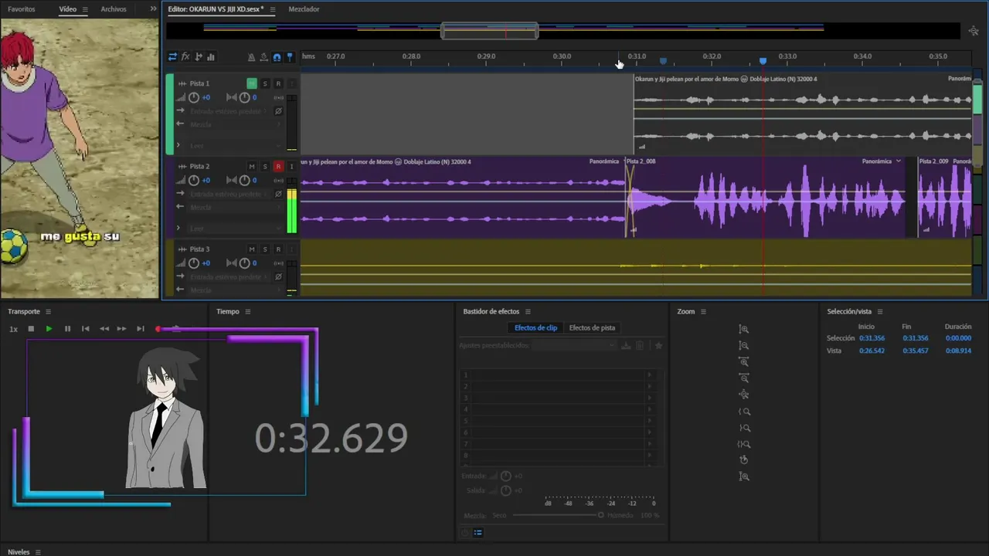The image size is (989, 556).
Task: Arm Pista 3 for recording
Action: (278, 249)
